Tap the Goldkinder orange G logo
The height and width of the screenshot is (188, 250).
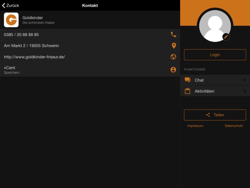click(11, 20)
